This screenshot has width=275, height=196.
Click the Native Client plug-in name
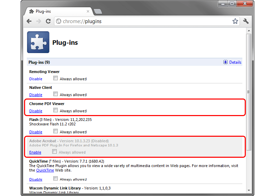click(41, 87)
